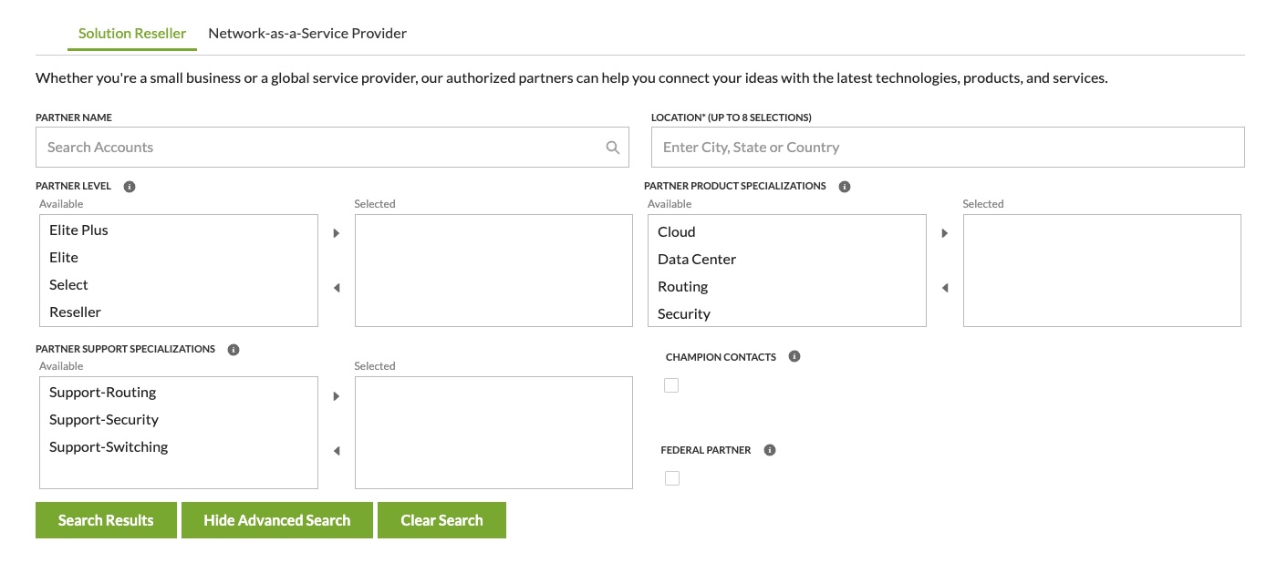1277x573 pixels.
Task: Enable the Champion Contacts checkbox
Action: [672, 385]
